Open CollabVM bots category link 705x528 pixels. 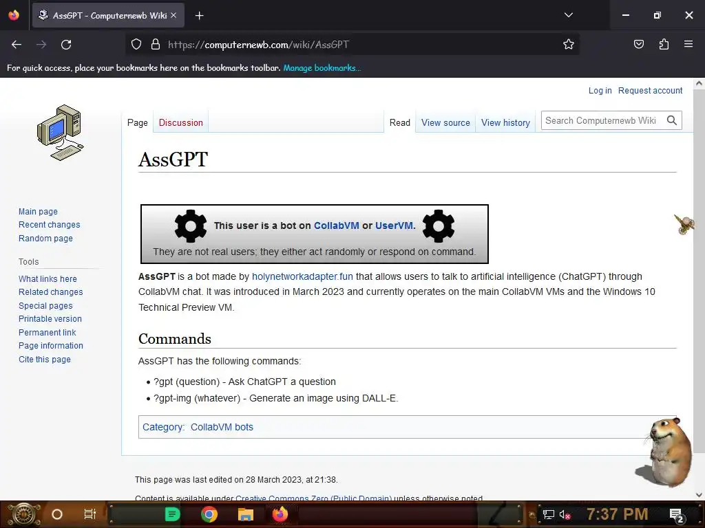pyautogui.click(x=222, y=427)
